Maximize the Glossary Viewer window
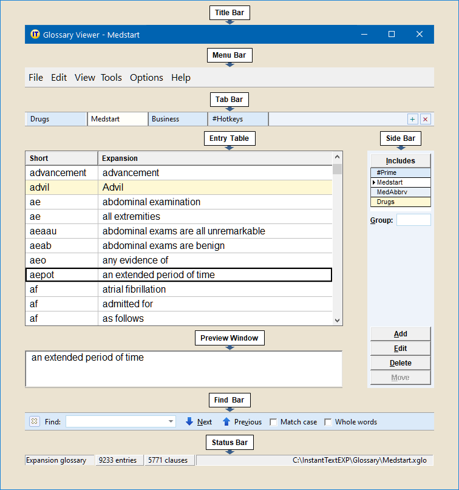The height and width of the screenshot is (490, 459). click(392, 34)
